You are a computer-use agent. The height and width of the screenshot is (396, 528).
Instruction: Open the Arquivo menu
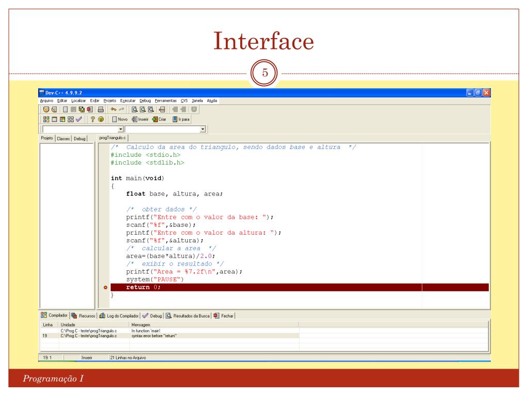tap(46, 101)
